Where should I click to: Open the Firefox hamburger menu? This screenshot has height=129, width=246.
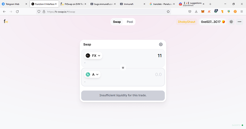(x=242, y=12)
